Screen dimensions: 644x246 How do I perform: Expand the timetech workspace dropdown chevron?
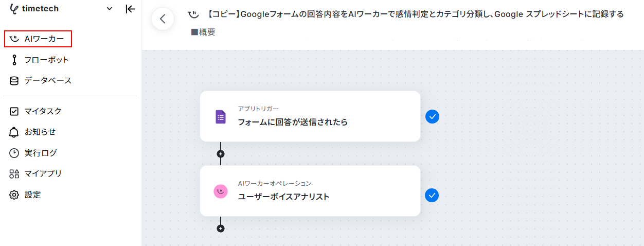click(109, 9)
